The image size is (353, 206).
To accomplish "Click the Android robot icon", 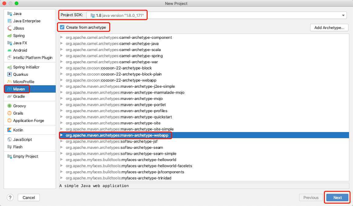I will 9,50.
